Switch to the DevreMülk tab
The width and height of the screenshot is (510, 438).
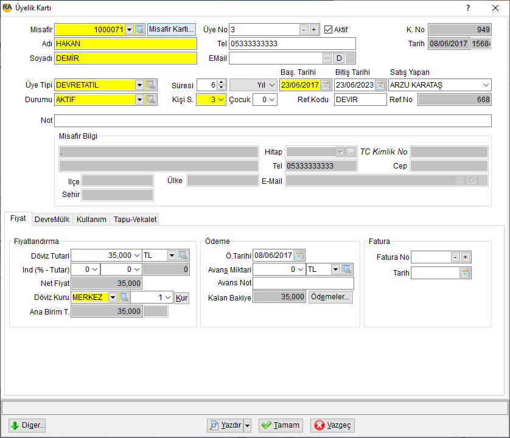(x=52, y=220)
